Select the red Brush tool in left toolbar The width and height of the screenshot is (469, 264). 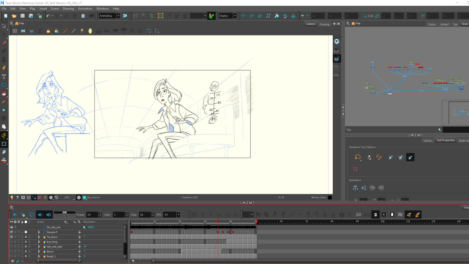pyautogui.click(x=4, y=43)
